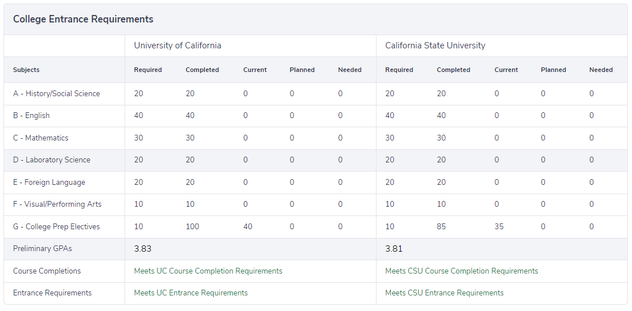Click UC Required value in English row
The image size is (632, 311).
click(138, 115)
